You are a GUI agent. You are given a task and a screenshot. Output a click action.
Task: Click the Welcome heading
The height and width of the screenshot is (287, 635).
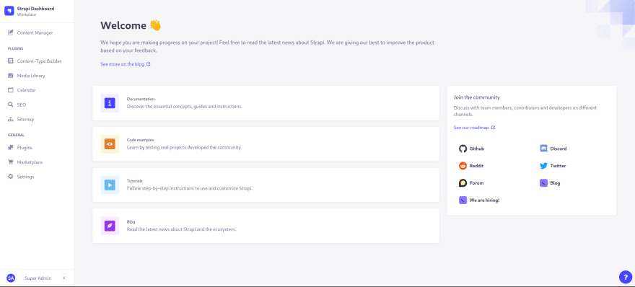coord(131,25)
